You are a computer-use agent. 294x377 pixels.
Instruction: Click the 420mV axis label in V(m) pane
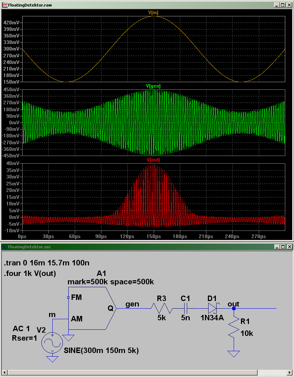(x=11, y=23)
